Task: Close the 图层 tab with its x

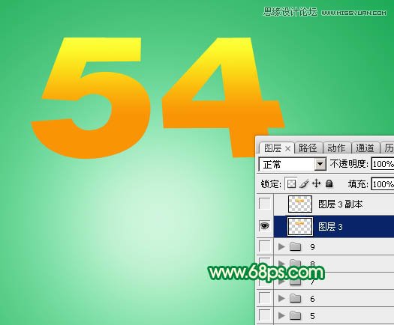Action: [288, 149]
